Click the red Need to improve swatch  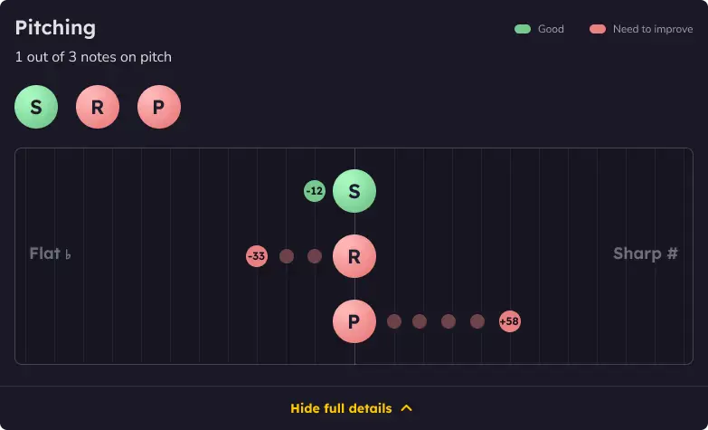pos(598,29)
